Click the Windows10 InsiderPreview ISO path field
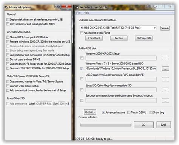 121,69
